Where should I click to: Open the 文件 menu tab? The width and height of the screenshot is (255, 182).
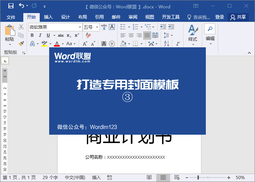[x=11, y=17]
